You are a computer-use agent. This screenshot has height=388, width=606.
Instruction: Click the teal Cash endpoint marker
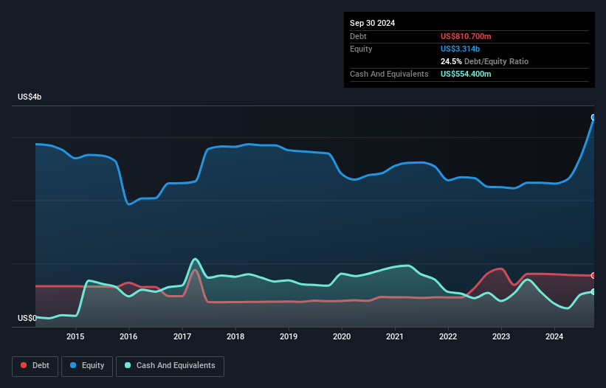pos(593,292)
